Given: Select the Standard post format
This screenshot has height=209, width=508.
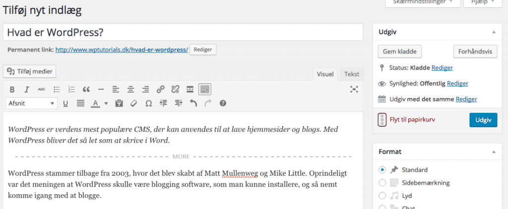Looking at the screenshot, I should pyautogui.click(x=382, y=170).
